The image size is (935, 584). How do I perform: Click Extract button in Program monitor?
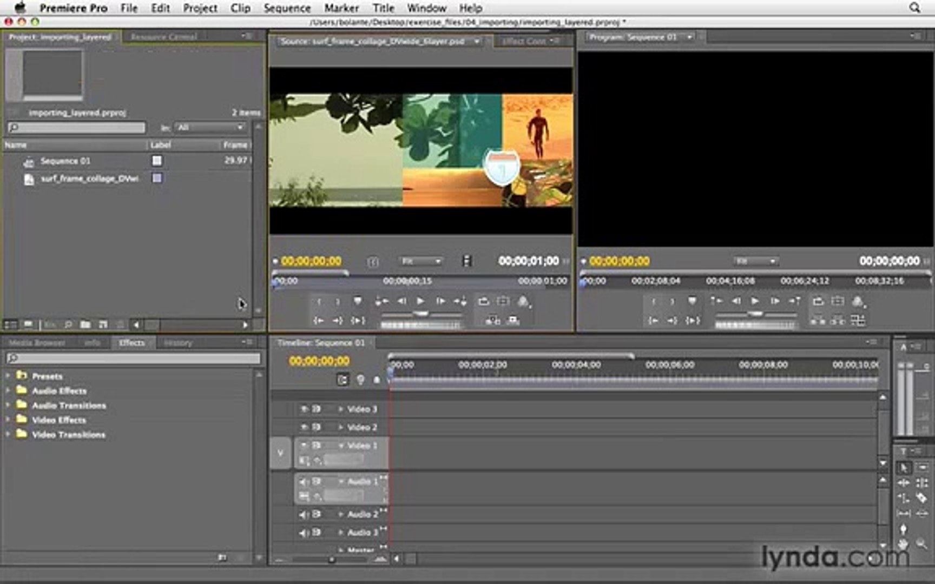point(838,321)
